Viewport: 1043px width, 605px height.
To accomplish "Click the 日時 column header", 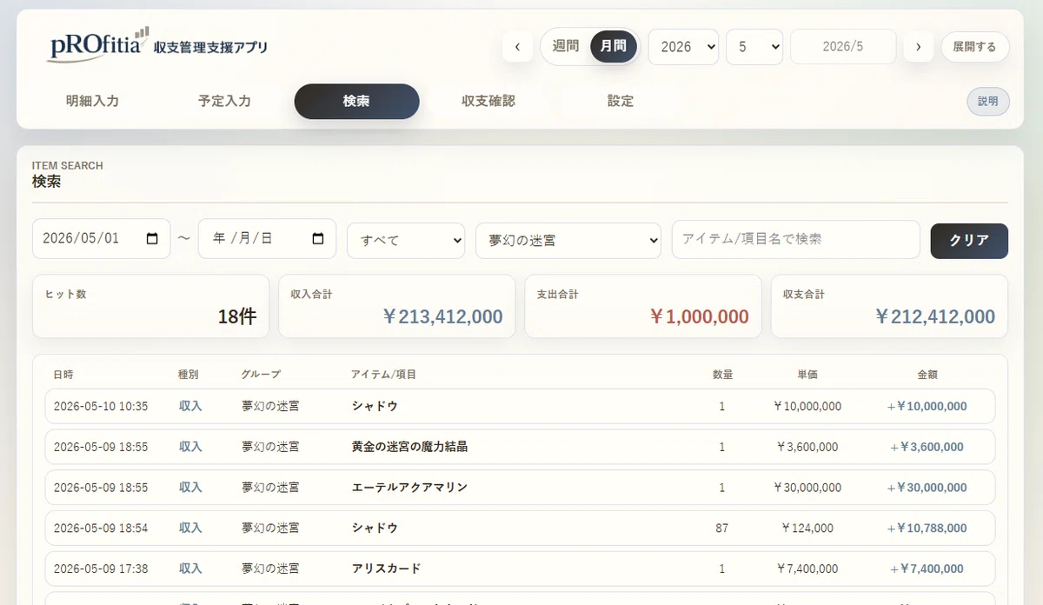I will pos(63,375).
